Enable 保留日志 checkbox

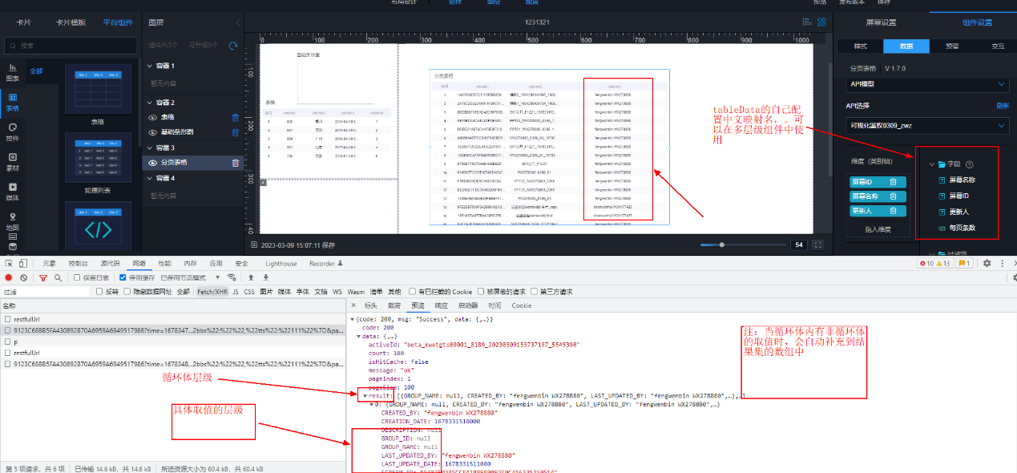point(77,277)
